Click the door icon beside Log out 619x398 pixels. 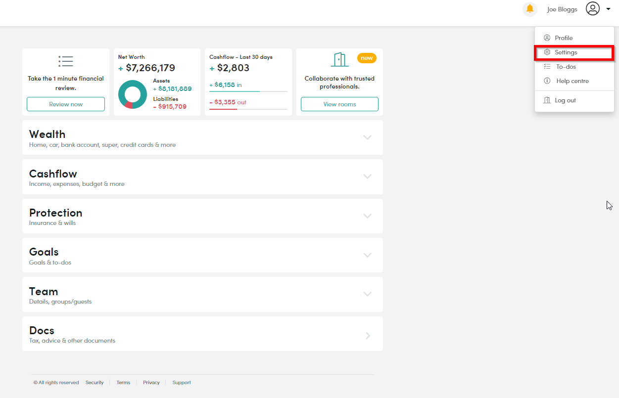547,100
